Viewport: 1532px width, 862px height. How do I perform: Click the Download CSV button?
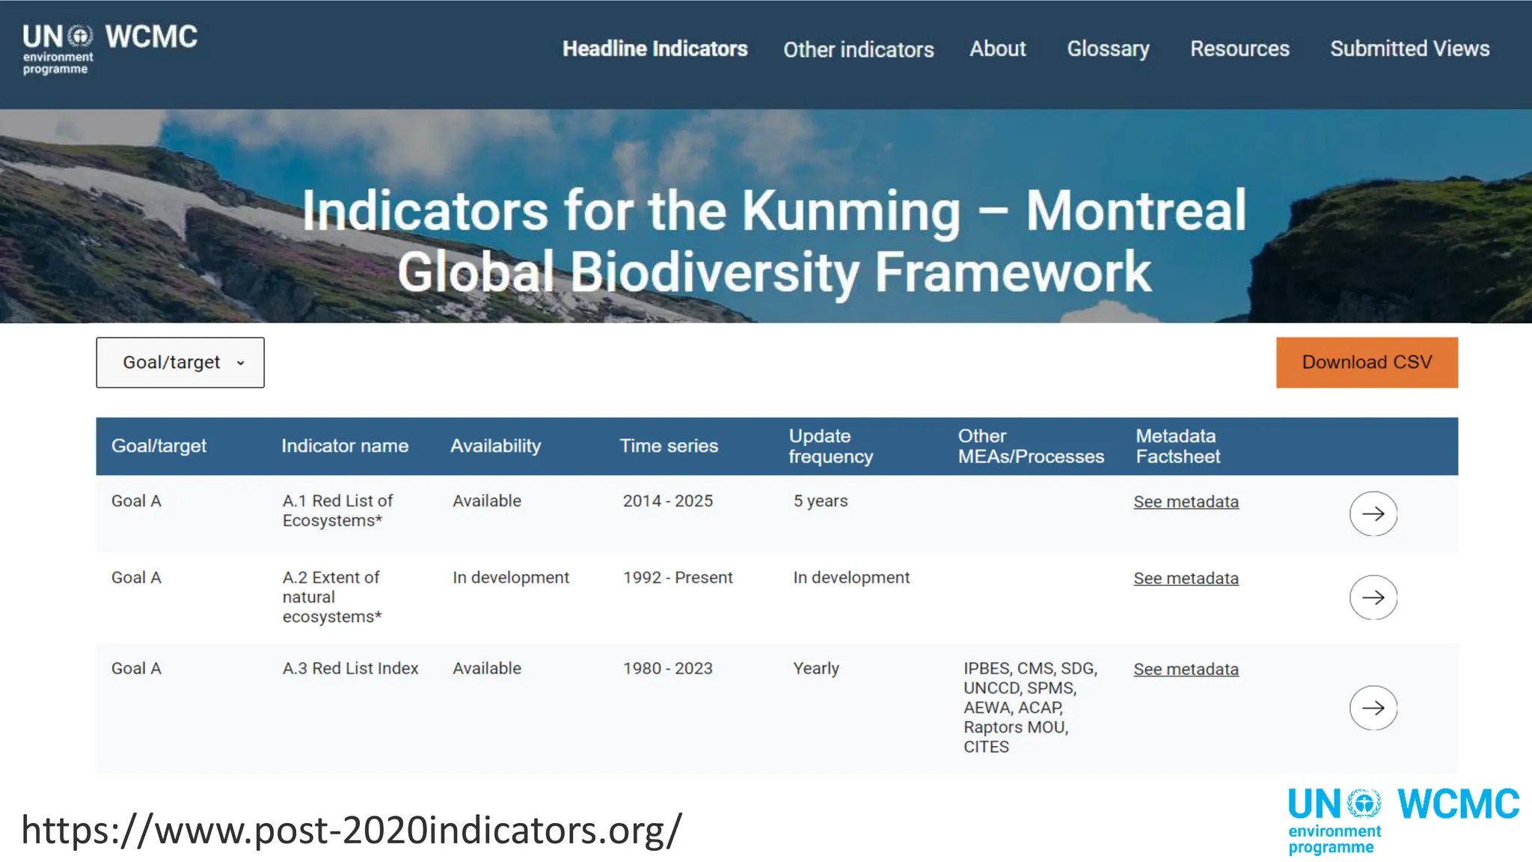(1367, 362)
